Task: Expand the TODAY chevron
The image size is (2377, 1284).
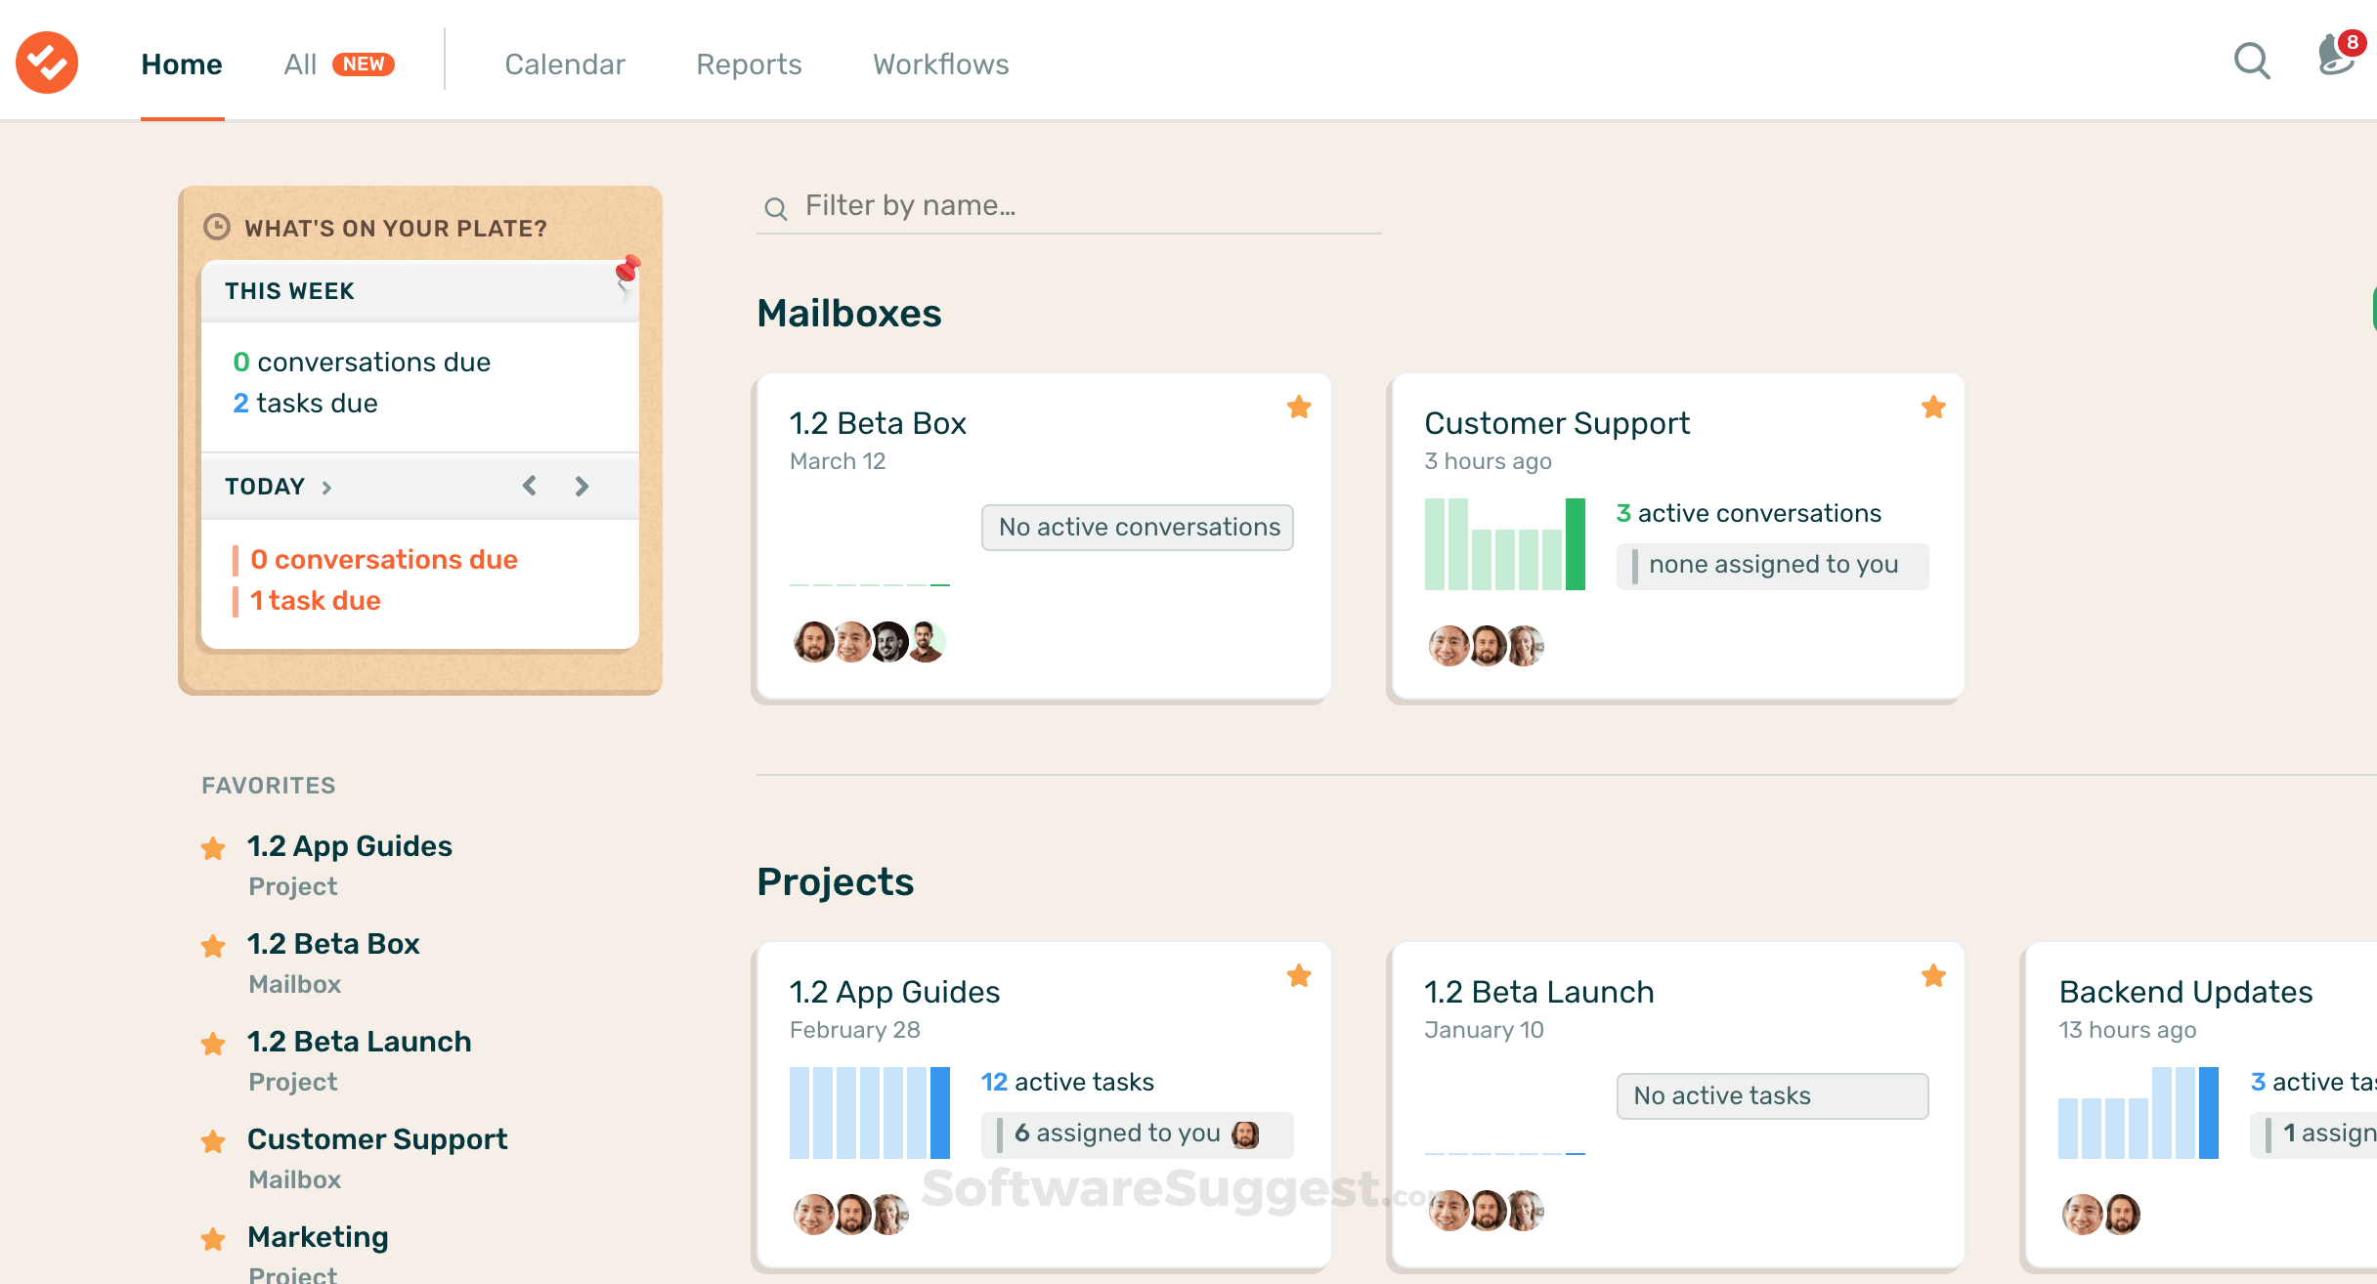Action: tap(327, 487)
